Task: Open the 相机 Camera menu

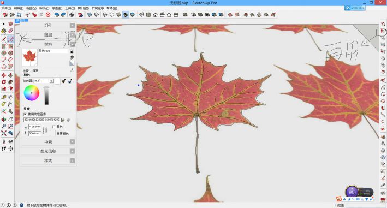Action: pyautogui.click(x=44, y=8)
